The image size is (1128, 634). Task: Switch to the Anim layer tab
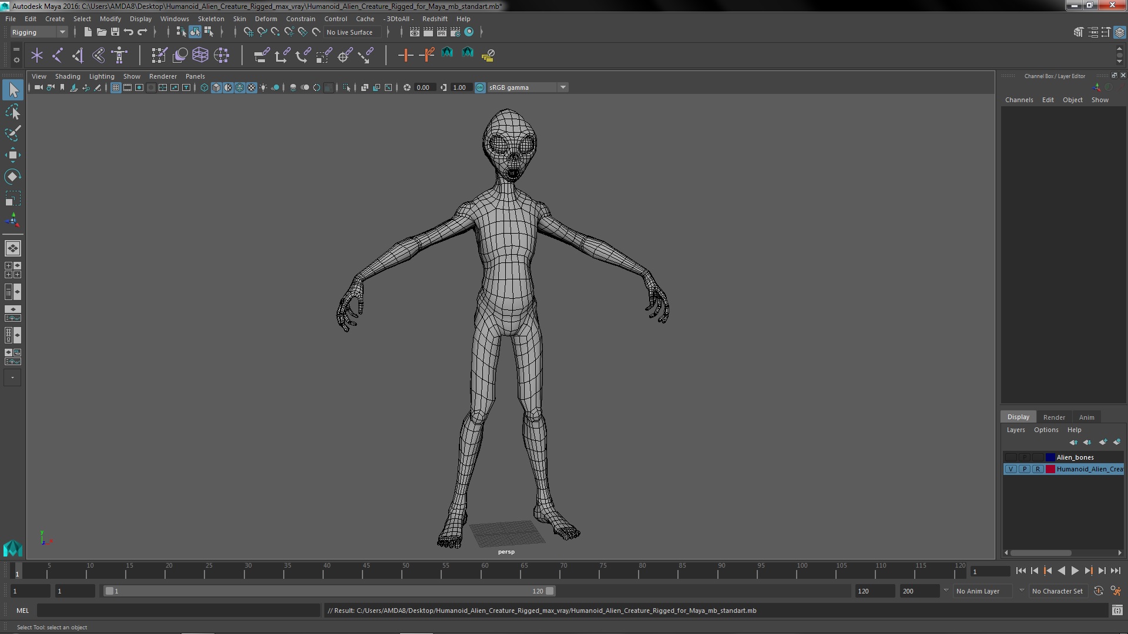tap(1086, 417)
